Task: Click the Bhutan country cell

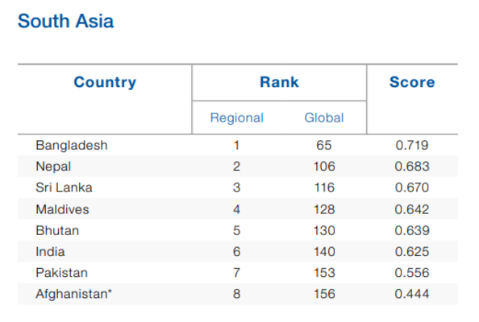Action: pos(57,230)
